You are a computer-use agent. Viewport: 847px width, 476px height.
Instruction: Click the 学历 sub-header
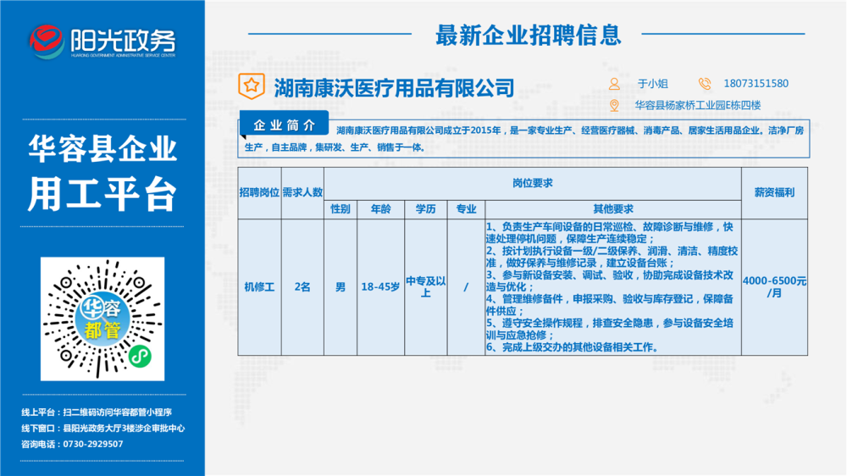tap(426, 210)
